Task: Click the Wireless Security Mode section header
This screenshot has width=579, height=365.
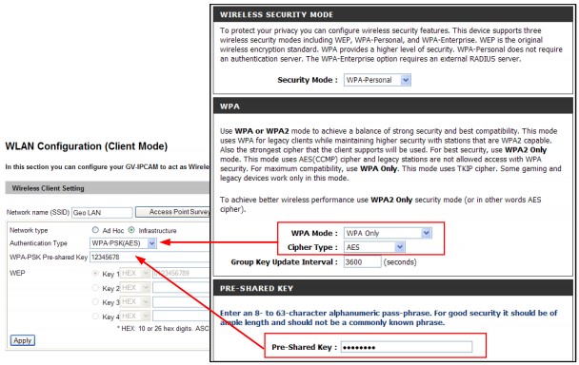Action: click(393, 15)
